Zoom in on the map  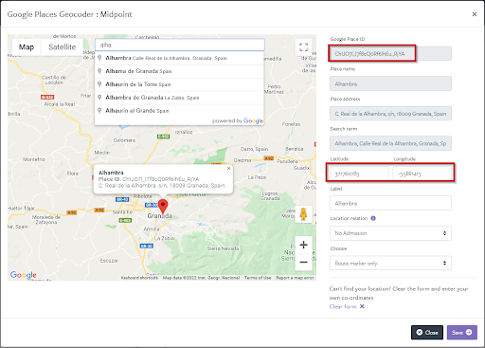(x=303, y=245)
